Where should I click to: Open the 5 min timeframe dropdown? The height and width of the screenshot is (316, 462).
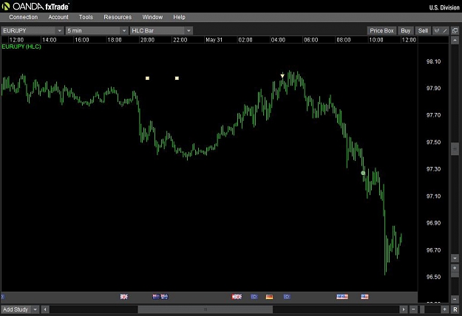(x=97, y=30)
